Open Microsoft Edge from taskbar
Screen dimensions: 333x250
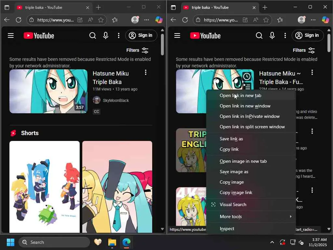[127, 242]
